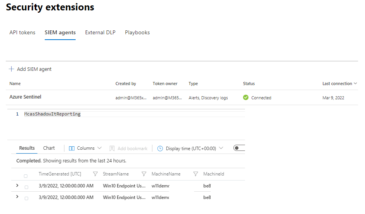The height and width of the screenshot is (214, 365).
Task: Switch to the API tokens tab
Action: (x=22, y=33)
